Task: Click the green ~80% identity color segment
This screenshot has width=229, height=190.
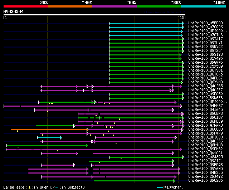Action: (159, 6)
